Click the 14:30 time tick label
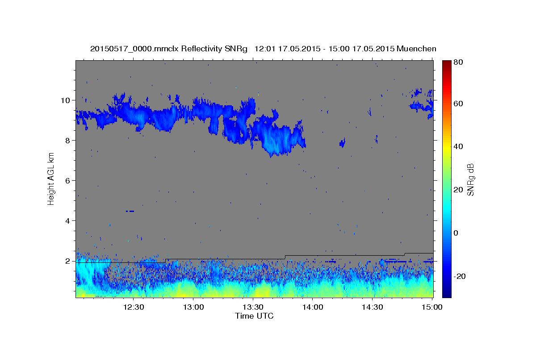The width and height of the screenshot is (536, 357). point(372,307)
